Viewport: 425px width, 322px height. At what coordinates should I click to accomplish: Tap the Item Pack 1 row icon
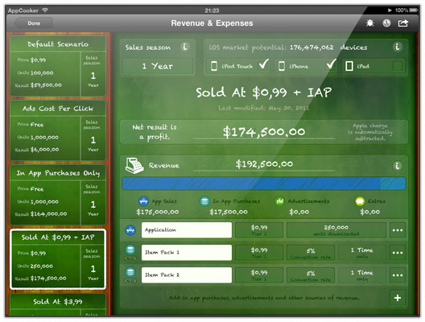(x=130, y=250)
